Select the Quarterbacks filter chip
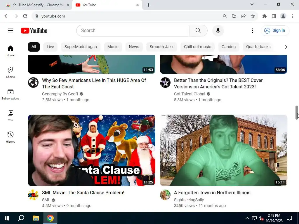This screenshot has height=224, width=299. tap(258, 47)
